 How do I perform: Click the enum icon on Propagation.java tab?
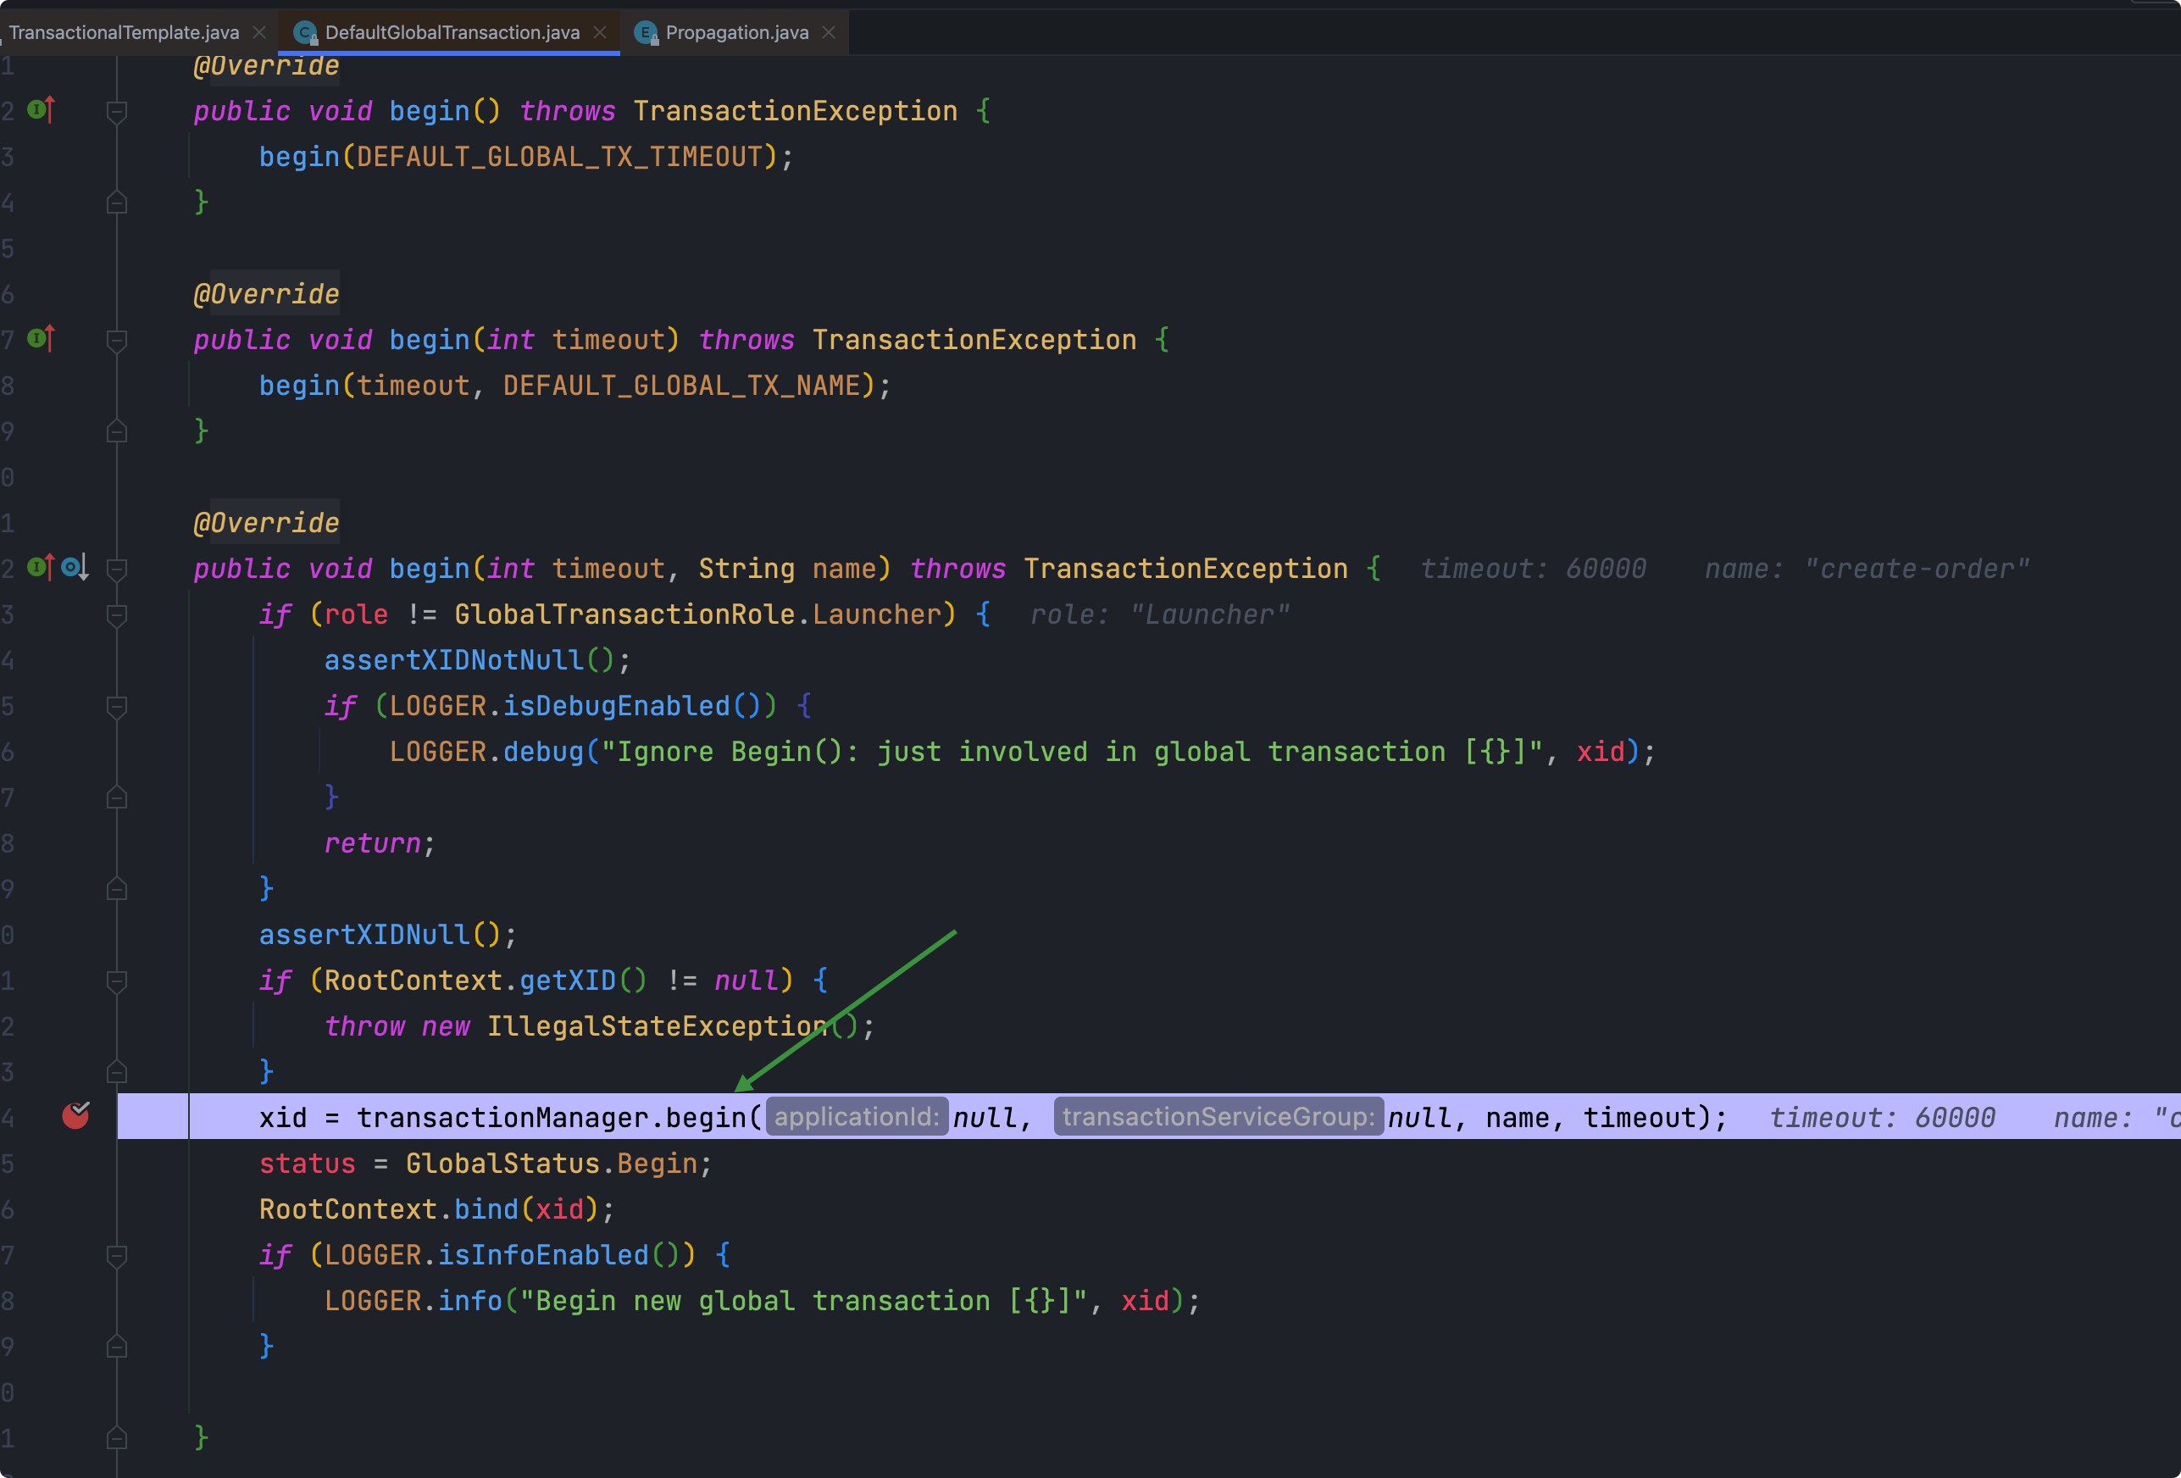click(x=645, y=33)
